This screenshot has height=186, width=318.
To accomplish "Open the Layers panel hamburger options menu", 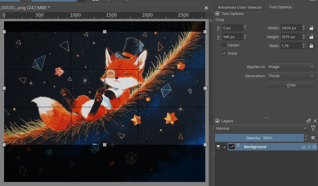I will [313, 138].
